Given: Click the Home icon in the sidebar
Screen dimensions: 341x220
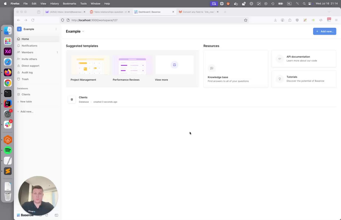Looking at the screenshot, I should click(19, 39).
